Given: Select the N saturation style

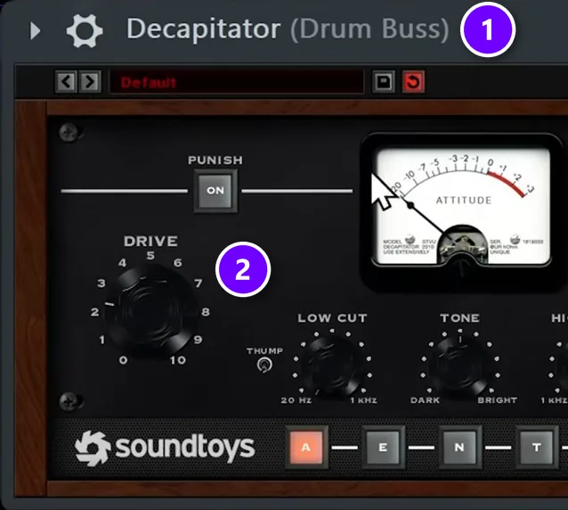Looking at the screenshot, I should pyautogui.click(x=459, y=448).
